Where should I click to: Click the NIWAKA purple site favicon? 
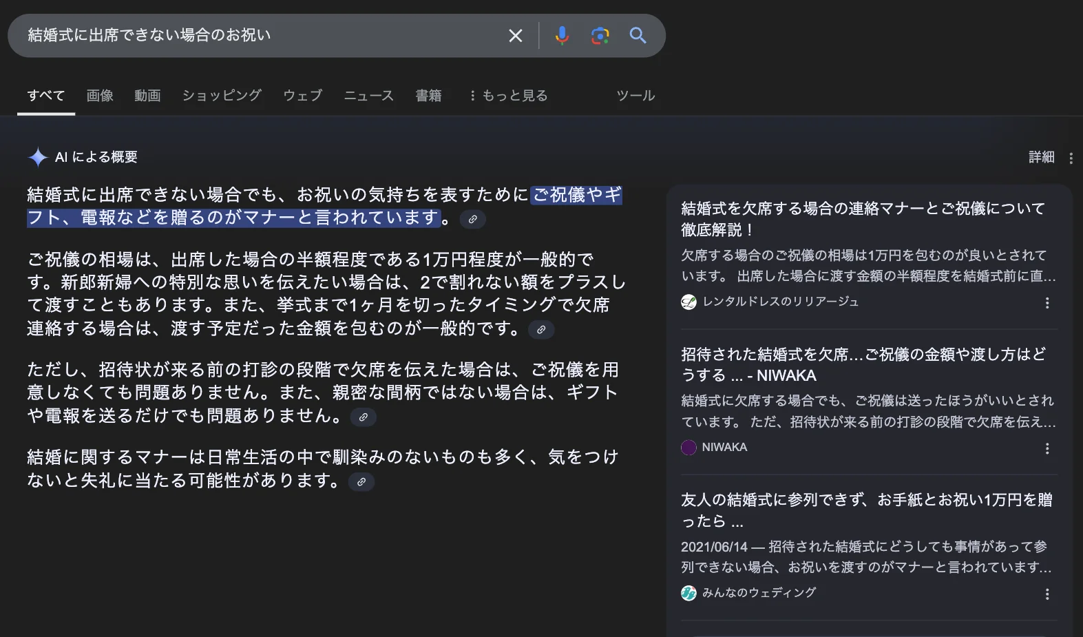click(x=688, y=448)
